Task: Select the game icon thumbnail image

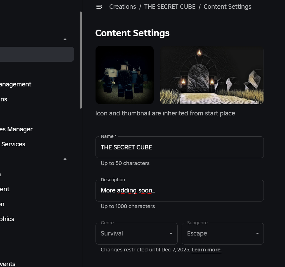Action: click(x=124, y=75)
